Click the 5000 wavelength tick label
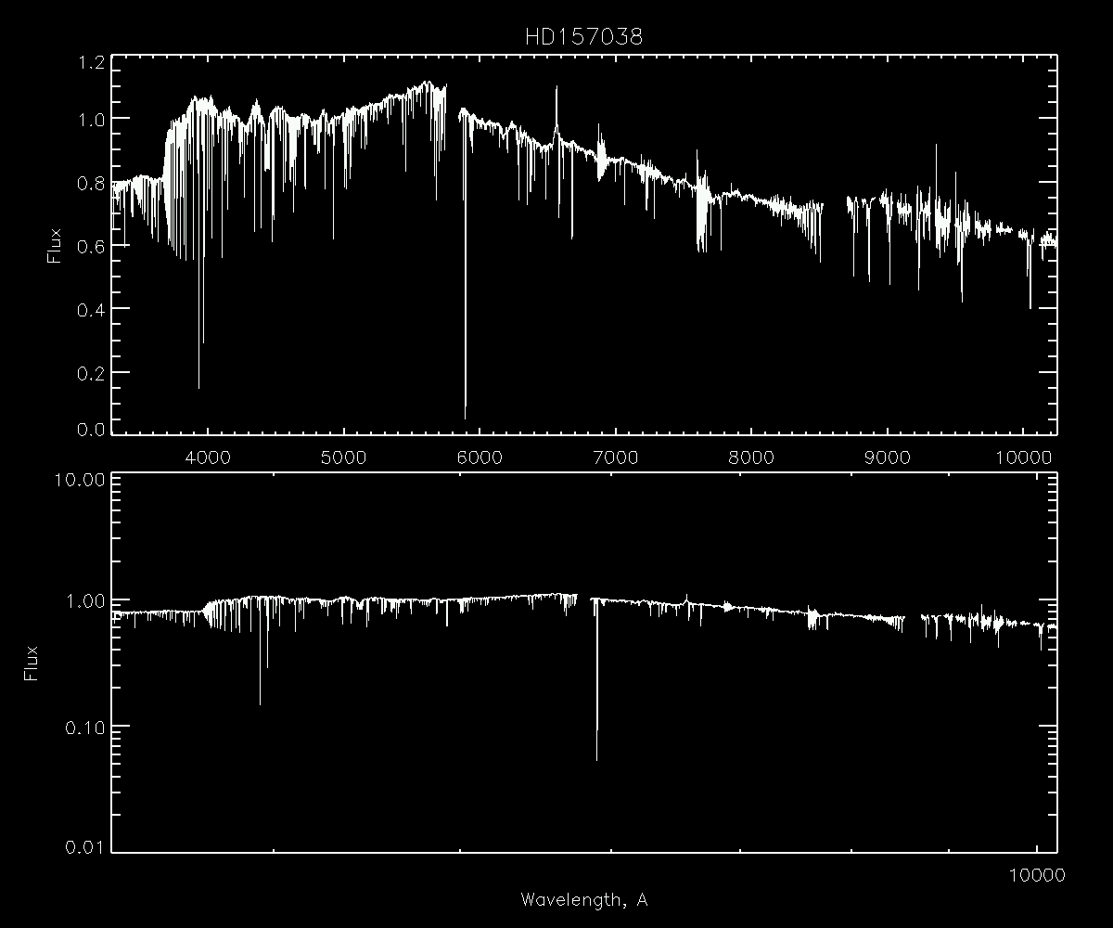Image resolution: width=1113 pixels, height=928 pixels. point(344,457)
